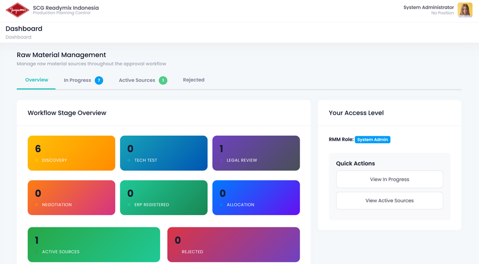Open the ERP Registered stage card
Screen dimensions: 479x264
point(164,198)
